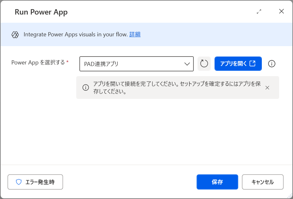Click the refresh Power Apps list icon
Viewport: 293px width, 199px height.
(204, 64)
